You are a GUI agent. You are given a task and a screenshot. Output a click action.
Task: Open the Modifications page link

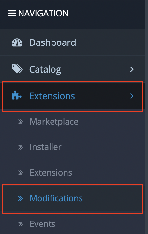tap(56, 198)
